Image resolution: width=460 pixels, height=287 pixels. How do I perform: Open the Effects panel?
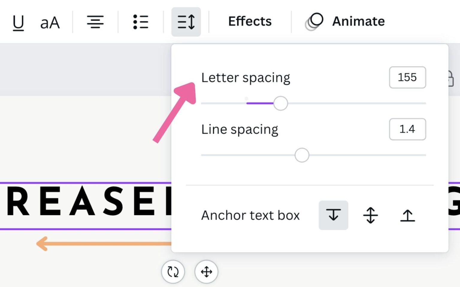point(250,22)
